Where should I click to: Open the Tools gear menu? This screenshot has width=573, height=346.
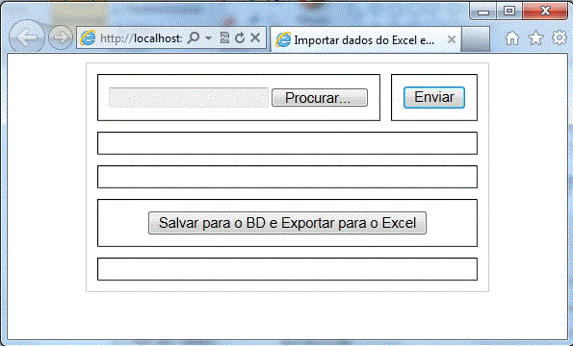tap(560, 37)
